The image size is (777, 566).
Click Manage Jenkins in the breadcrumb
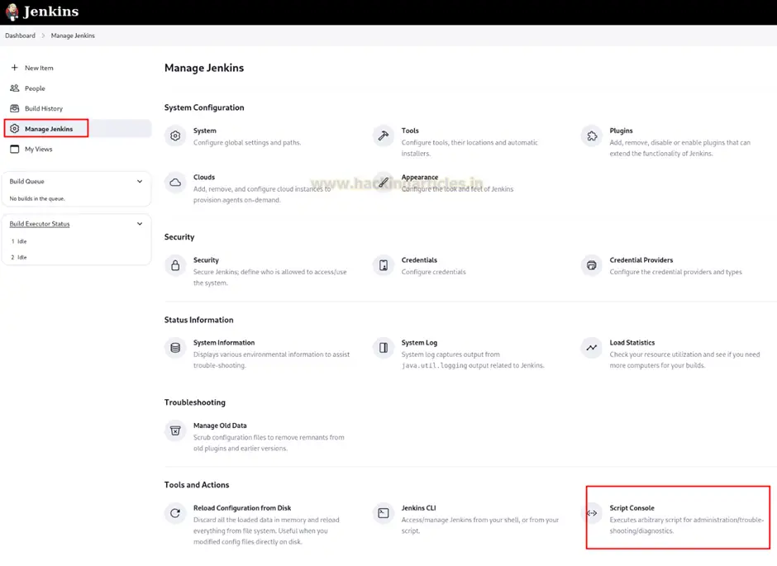(x=73, y=36)
